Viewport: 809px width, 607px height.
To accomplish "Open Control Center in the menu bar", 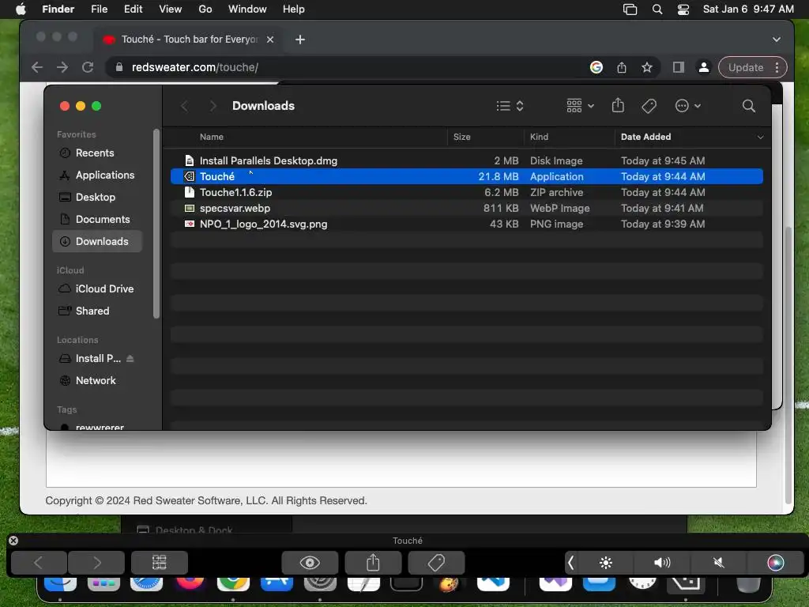I will [683, 9].
